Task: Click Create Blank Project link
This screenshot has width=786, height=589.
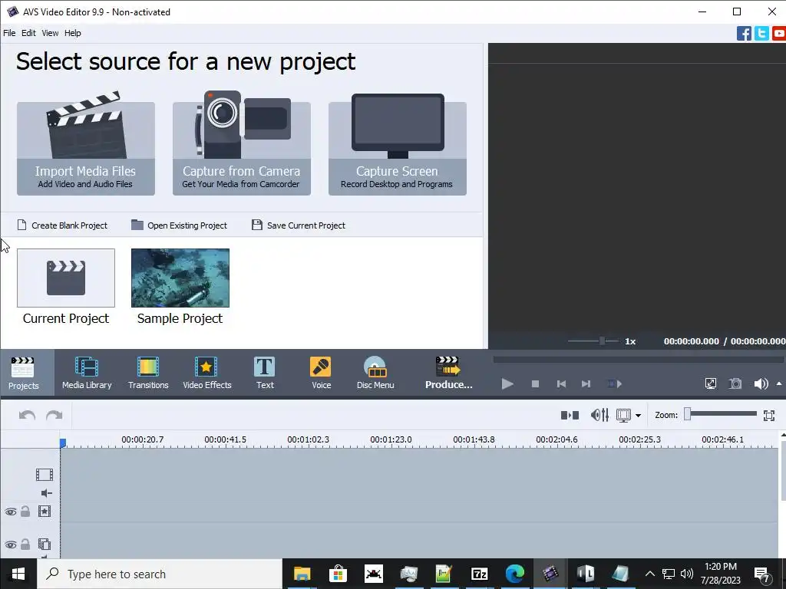Action: [x=63, y=225]
